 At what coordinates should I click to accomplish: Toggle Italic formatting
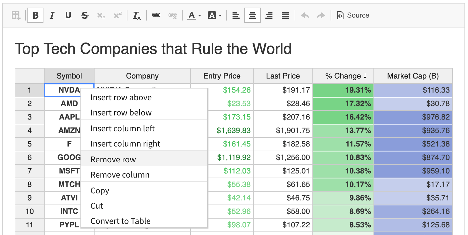[x=52, y=15]
